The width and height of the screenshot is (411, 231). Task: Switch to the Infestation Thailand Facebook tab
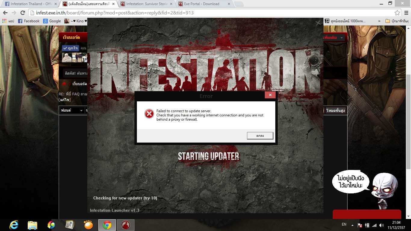pyautogui.click(x=29, y=4)
